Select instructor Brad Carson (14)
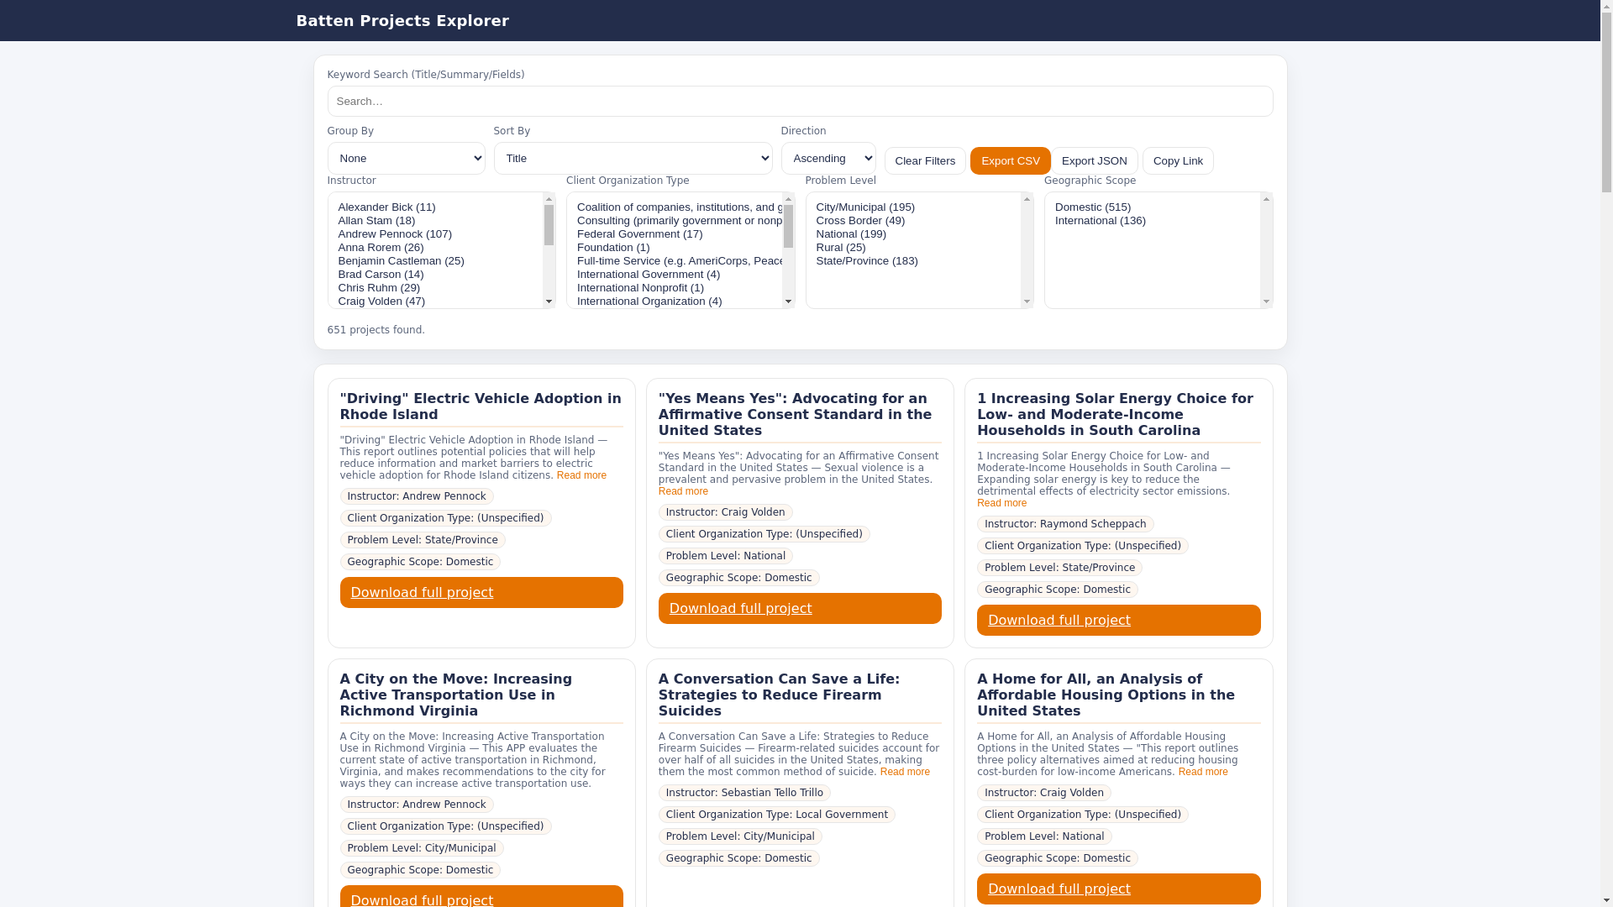 click(435, 274)
